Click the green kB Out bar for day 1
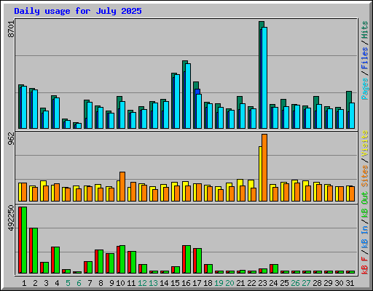 coord(24,240)
